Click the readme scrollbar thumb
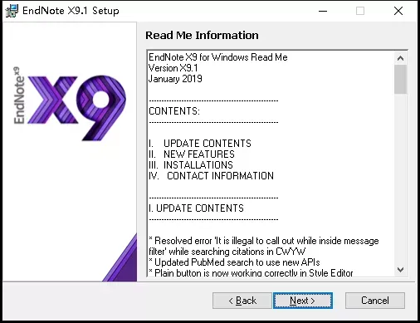This screenshot has height=323, width=420. (400, 80)
